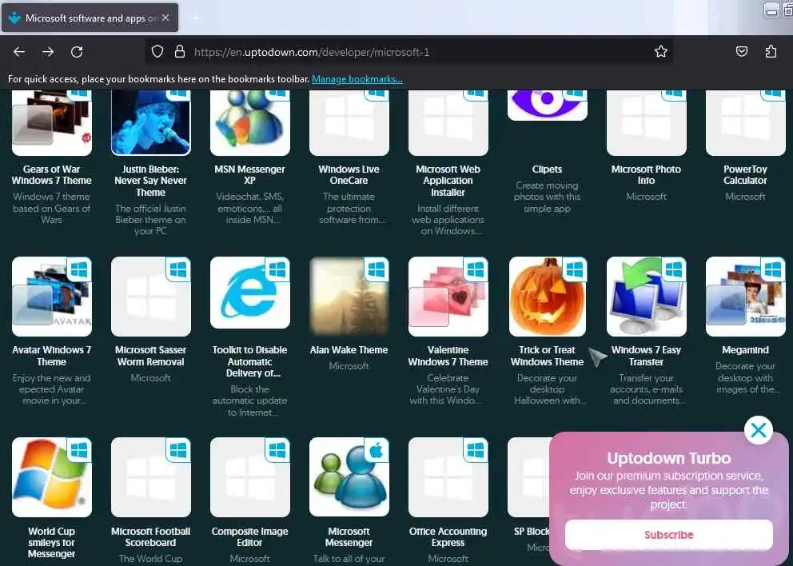Viewport: 793px width, 566px height.
Task: Open Trick or Treat pumpkin icon
Action: (x=548, y=297)
